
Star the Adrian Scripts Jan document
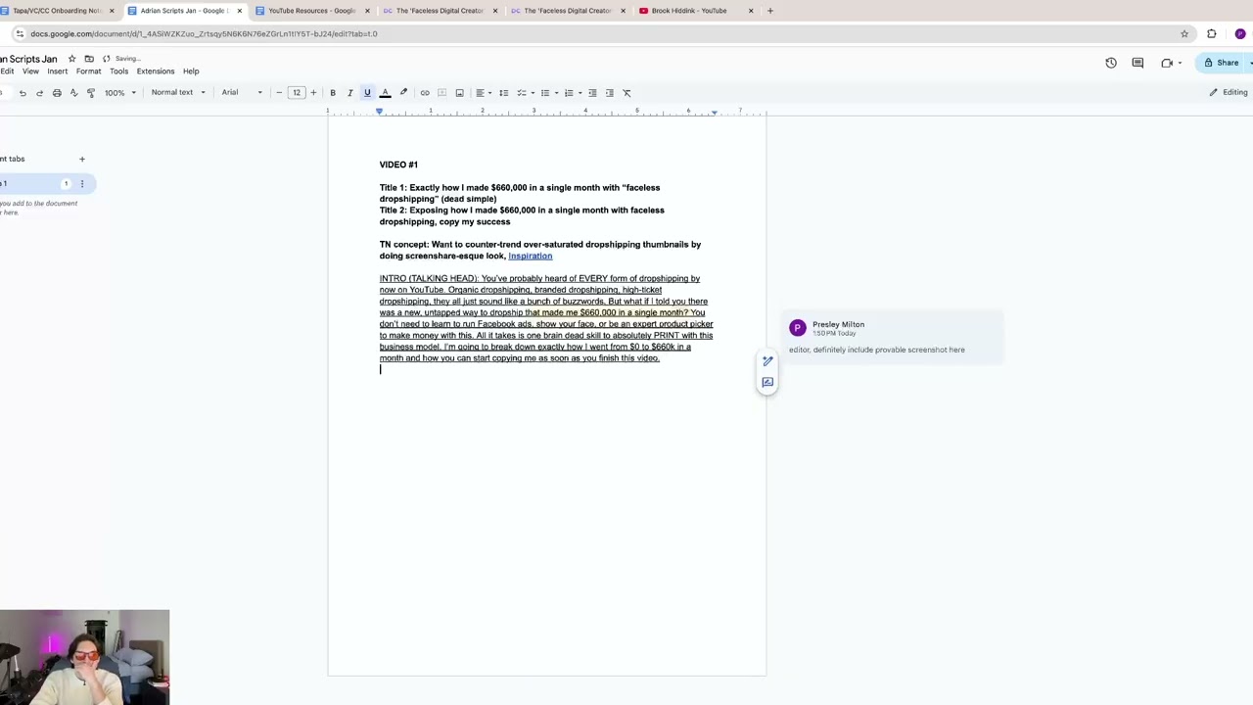71,59
